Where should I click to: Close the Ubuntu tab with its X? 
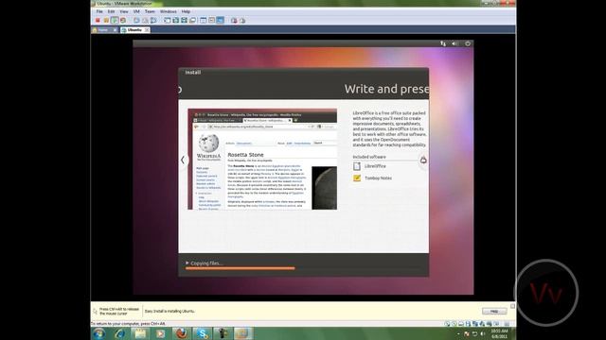coord(147,29)
